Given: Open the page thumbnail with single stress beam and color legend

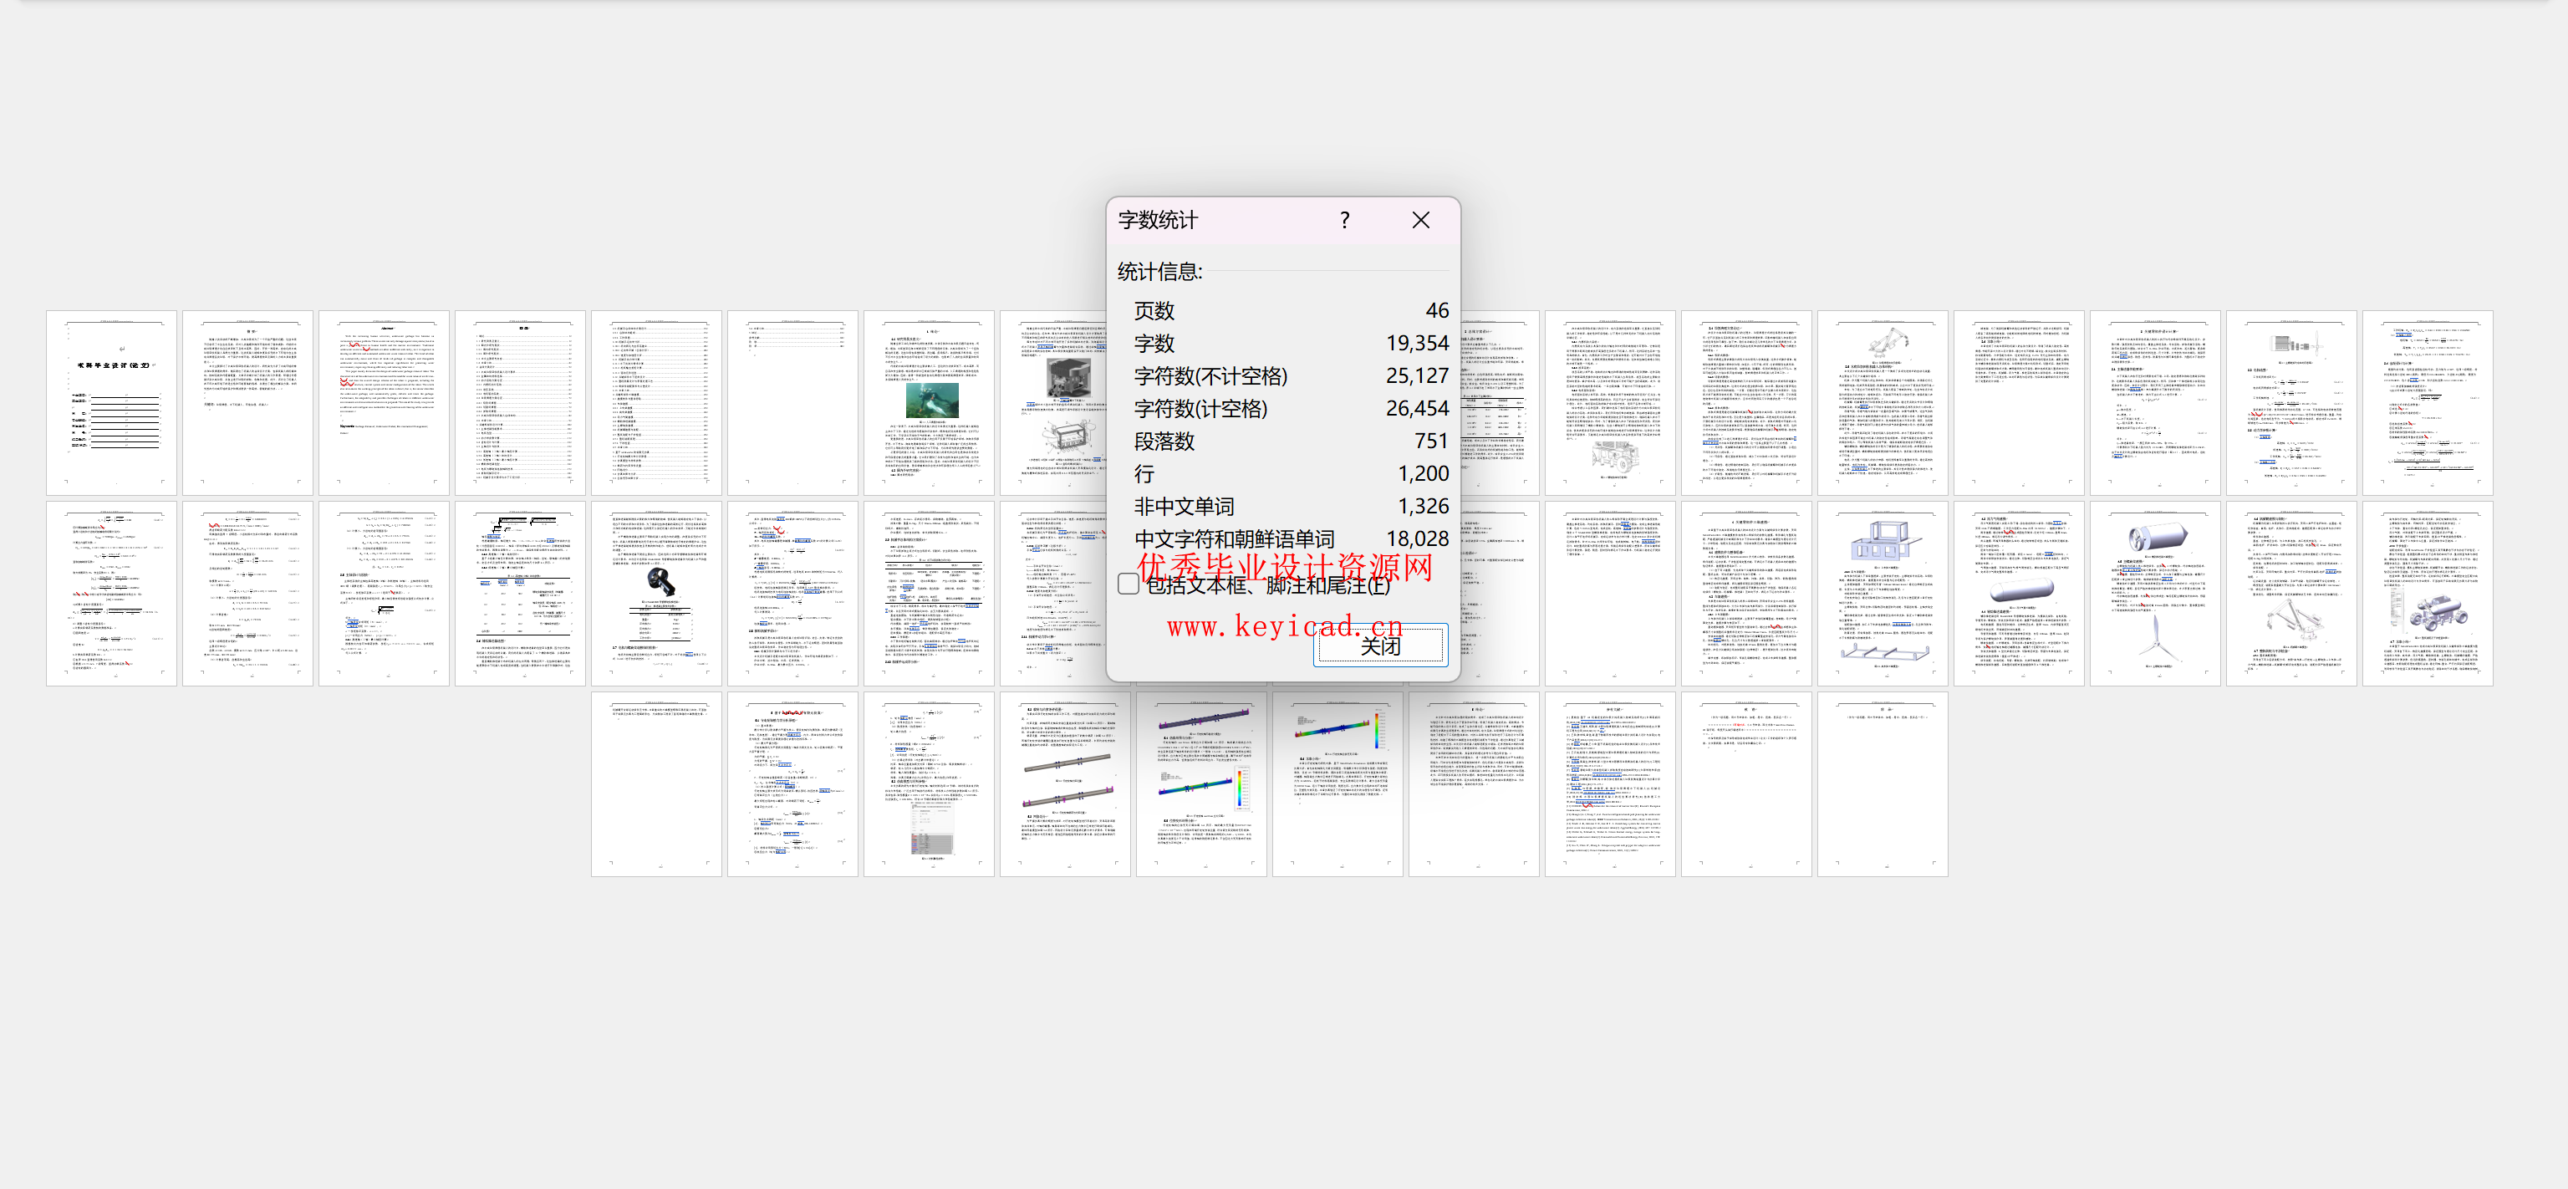Looking at the screenshot, I should click(x=1337, y=785).
